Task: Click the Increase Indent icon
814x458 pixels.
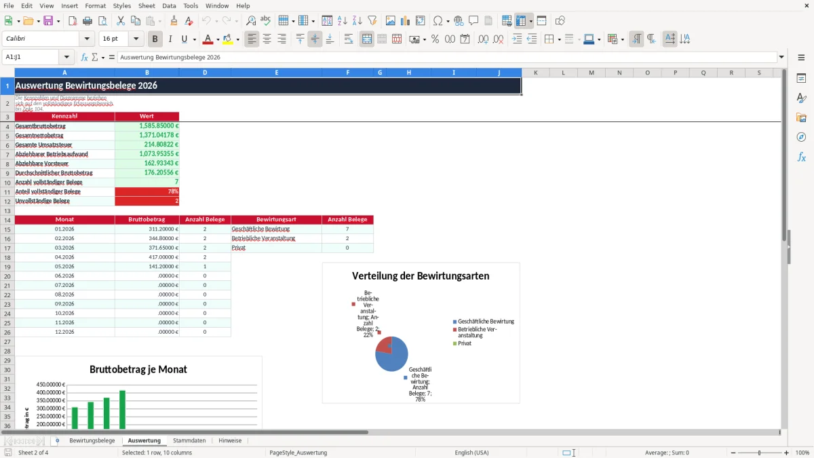Action: point(517,39)
